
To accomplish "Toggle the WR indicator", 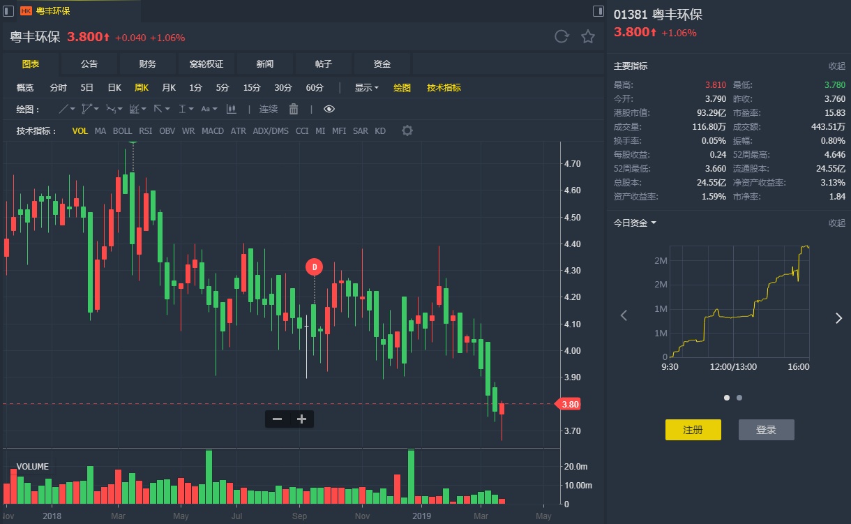I will click(188, 130).
